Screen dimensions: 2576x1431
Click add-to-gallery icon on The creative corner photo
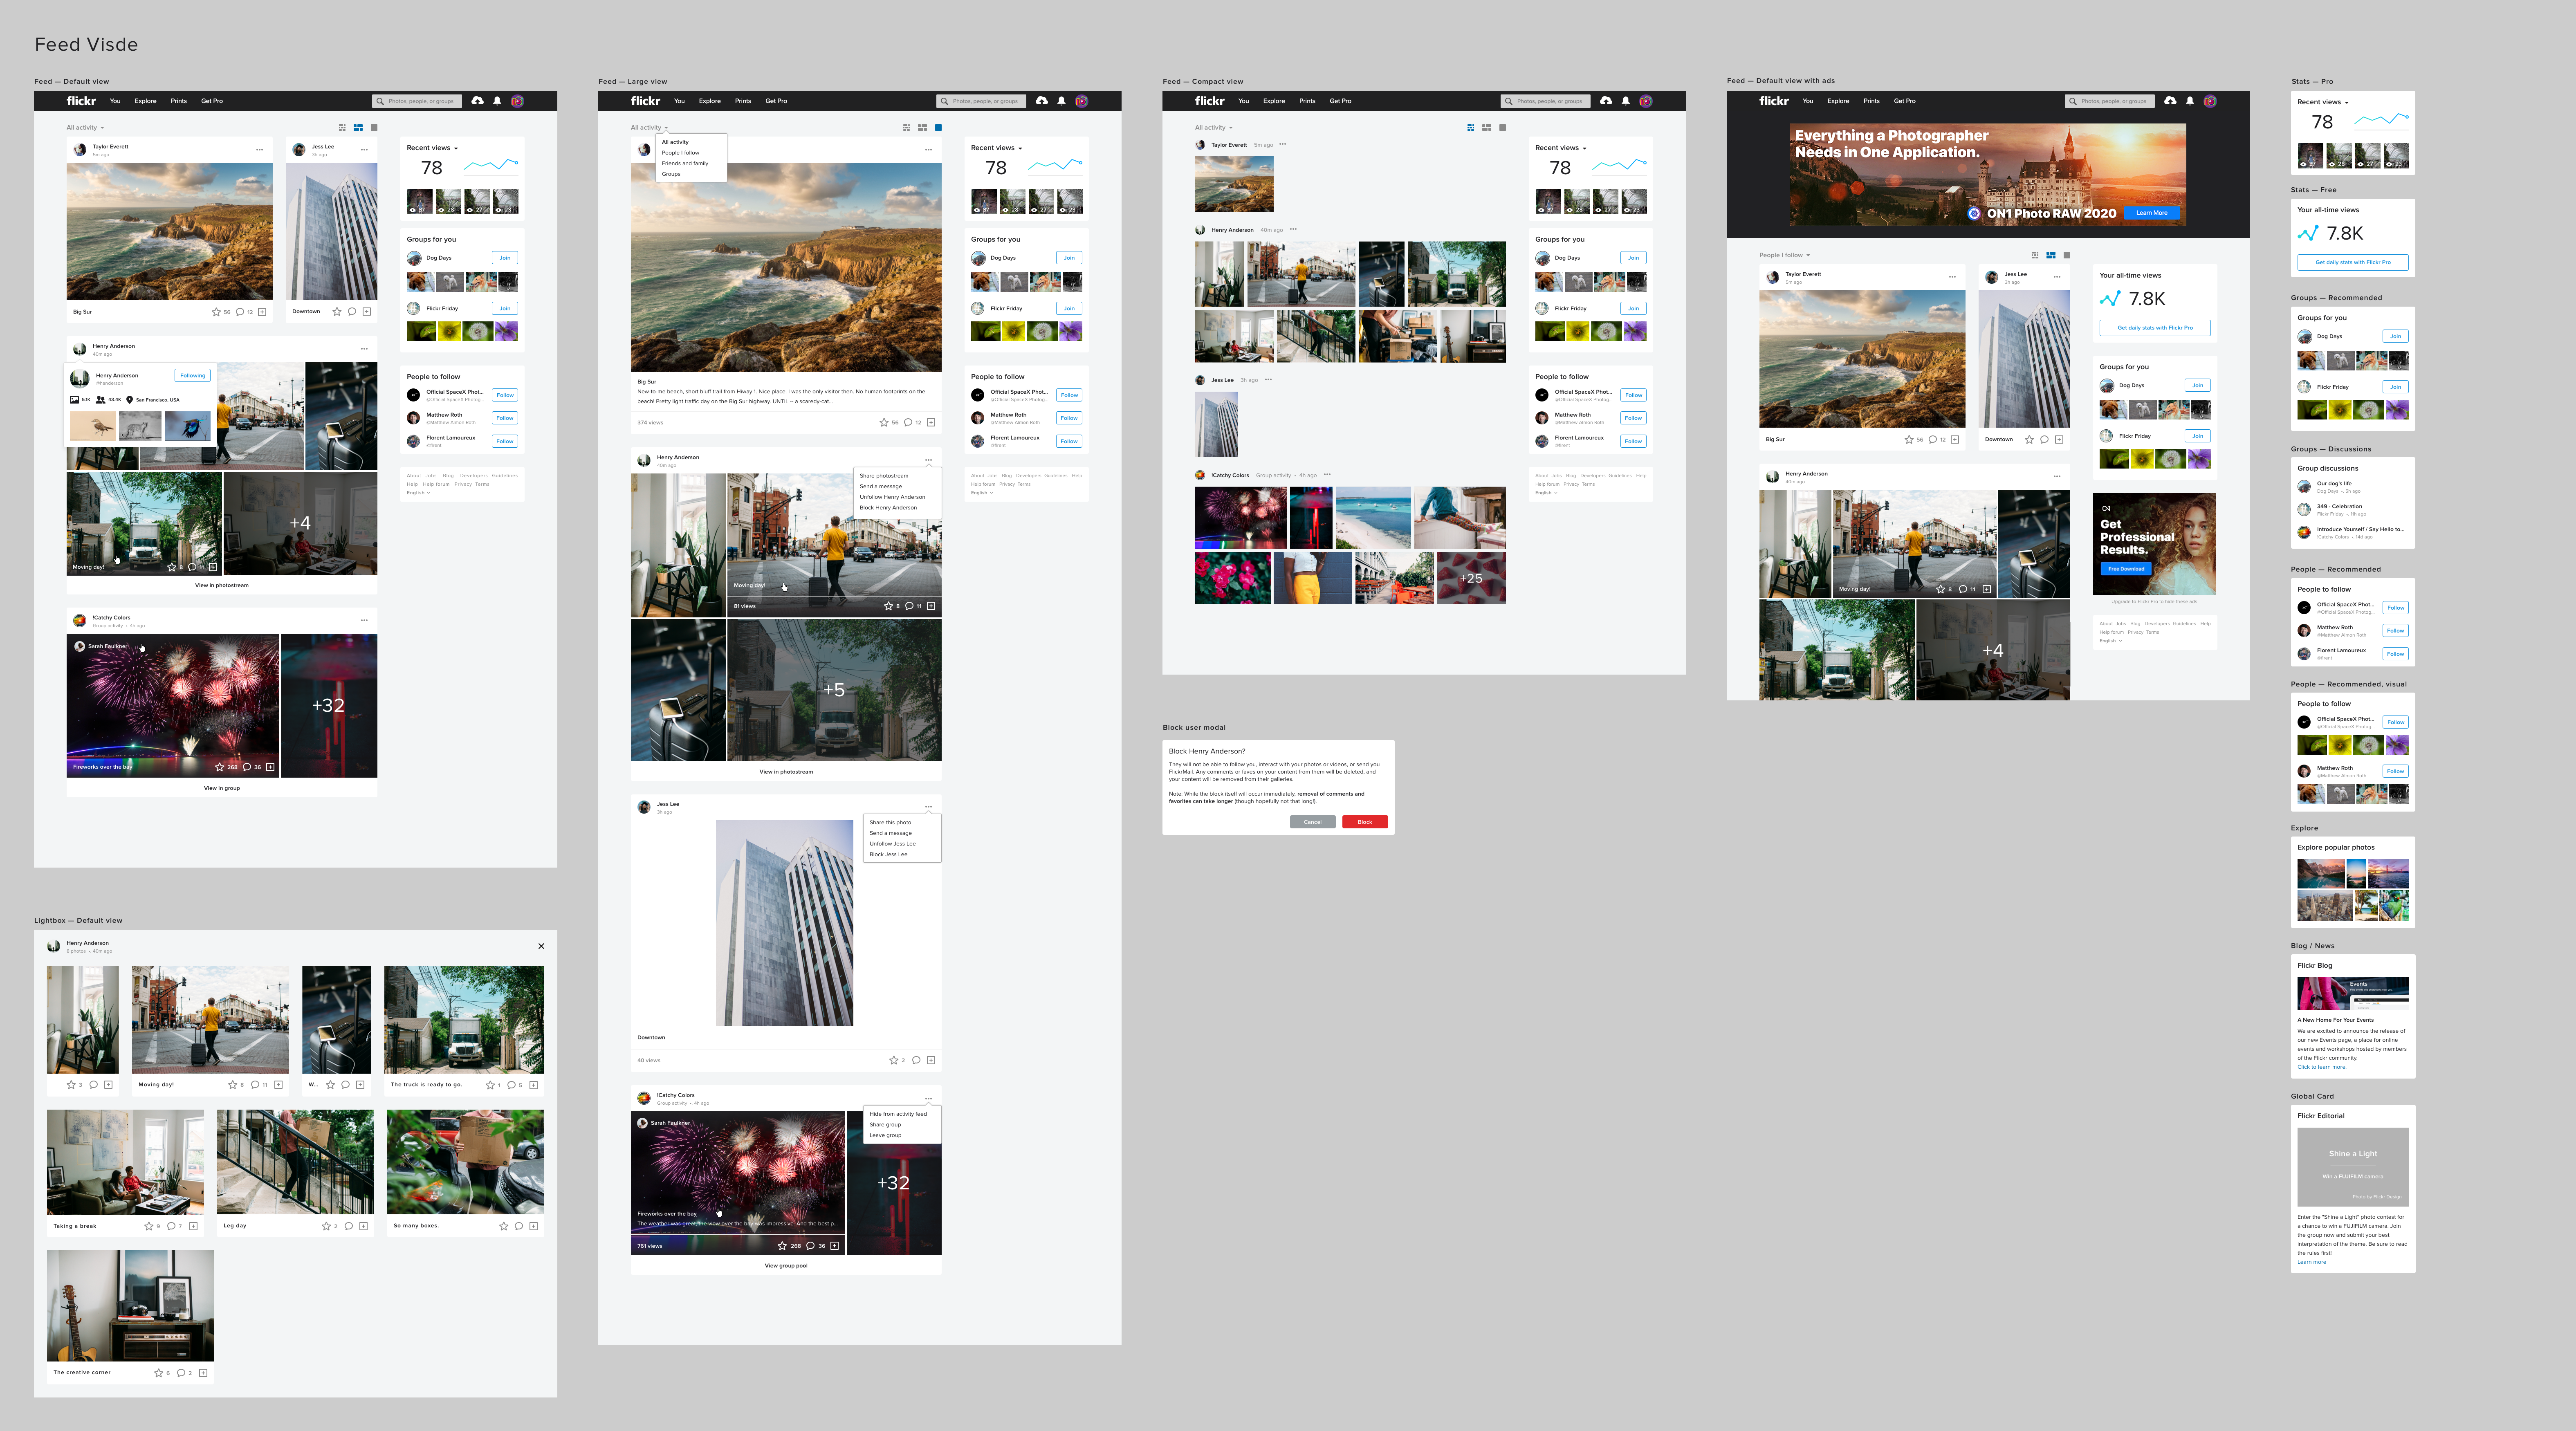[203, 1373]
